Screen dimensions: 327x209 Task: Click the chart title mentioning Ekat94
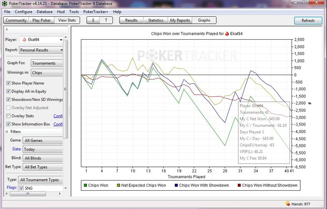click(x=197, y=34)
